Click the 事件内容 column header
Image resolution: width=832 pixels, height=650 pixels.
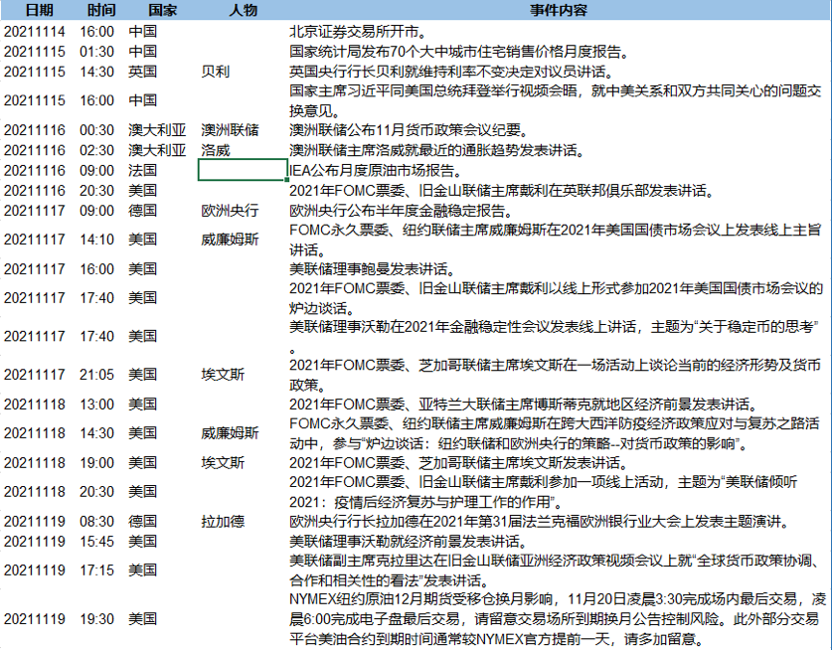point(559,10)
